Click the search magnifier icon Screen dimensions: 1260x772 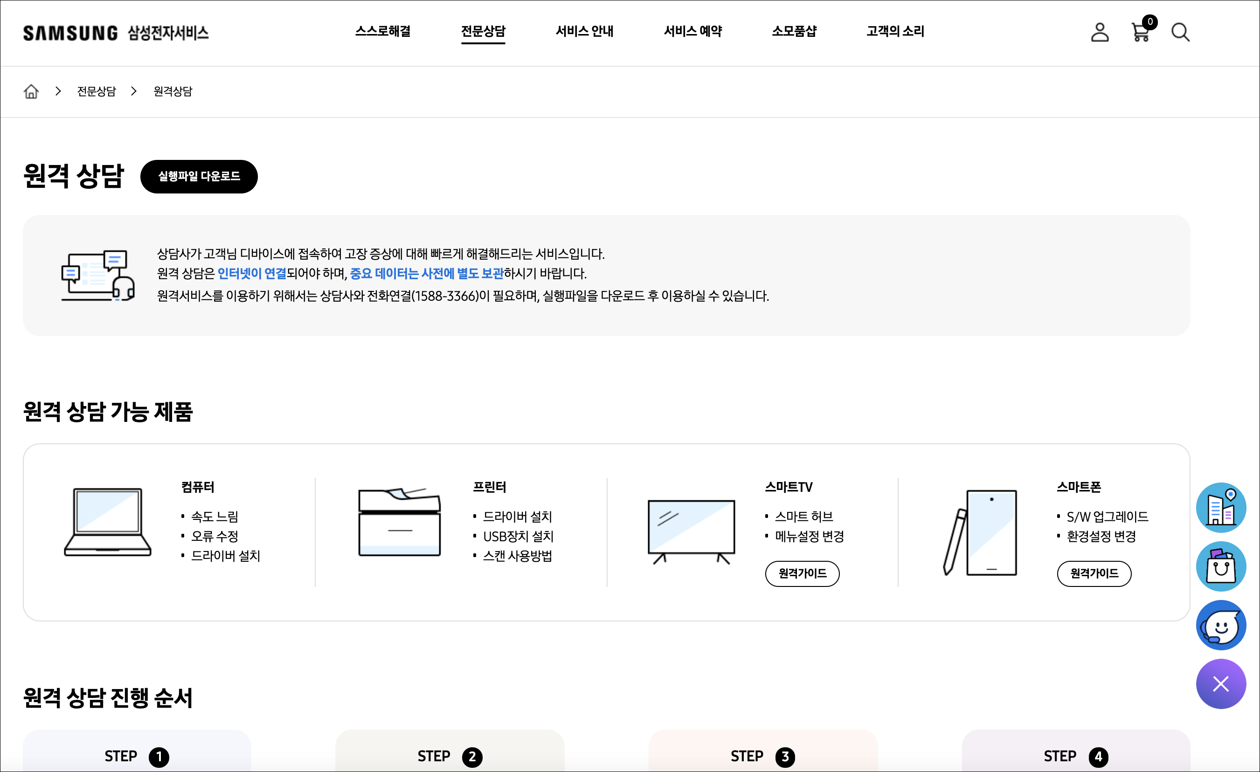point(1180,32)
